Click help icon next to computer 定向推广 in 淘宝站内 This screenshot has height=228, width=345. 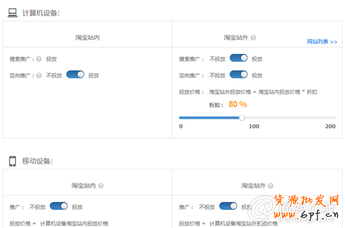39,76
